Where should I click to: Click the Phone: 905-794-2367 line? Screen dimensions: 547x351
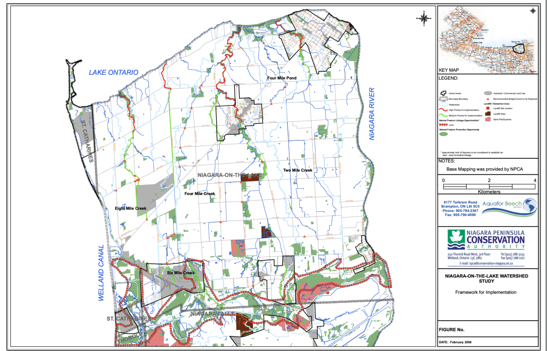point(460,211)
